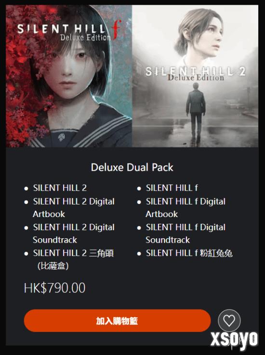Select the SILENT HILL 2 Digital Soundtrack item
This screenshot has height=355, width=265.
(74, 233)
